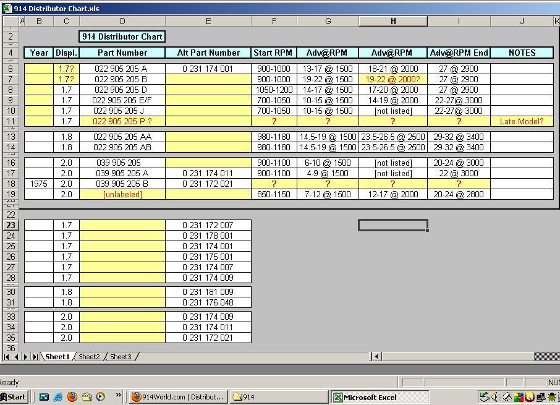Select cell 22 @ 3000
This screenshot has width=560, height=405.
pos(459,173)
